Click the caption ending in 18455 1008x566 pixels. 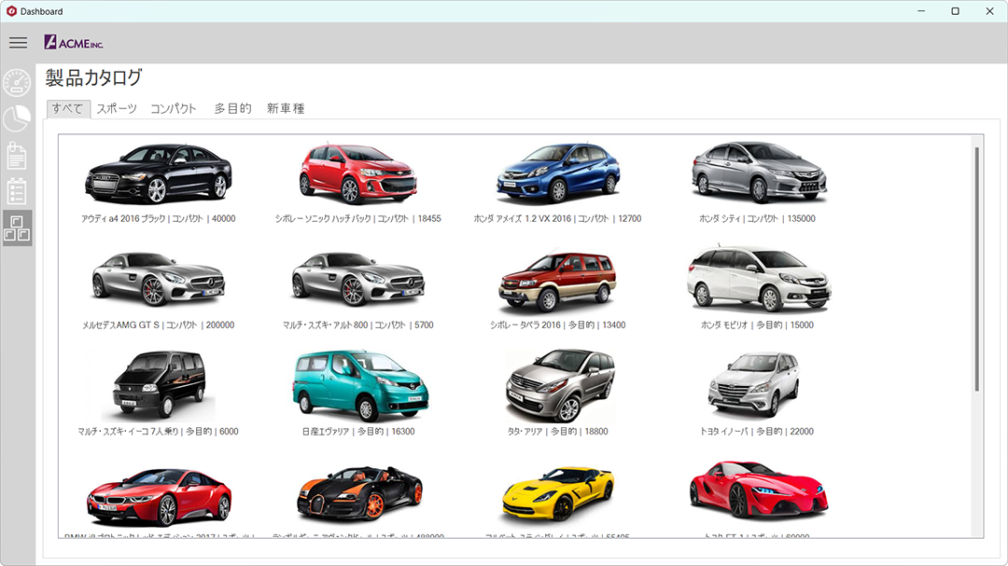coord(358,218)
